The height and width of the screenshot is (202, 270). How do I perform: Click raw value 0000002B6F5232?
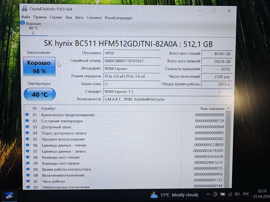(209, 162)
